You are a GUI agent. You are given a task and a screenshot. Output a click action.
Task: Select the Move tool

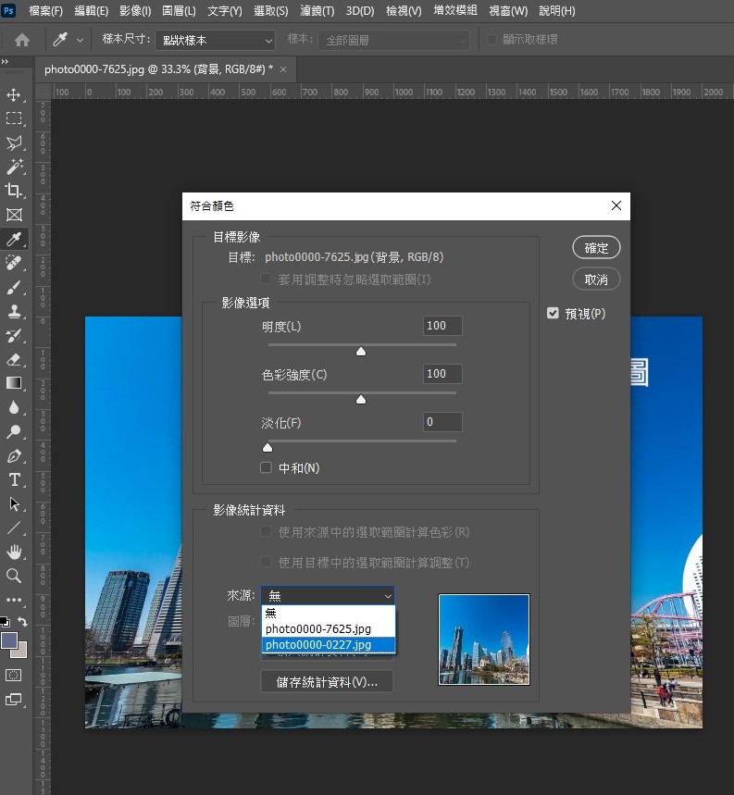14,95
